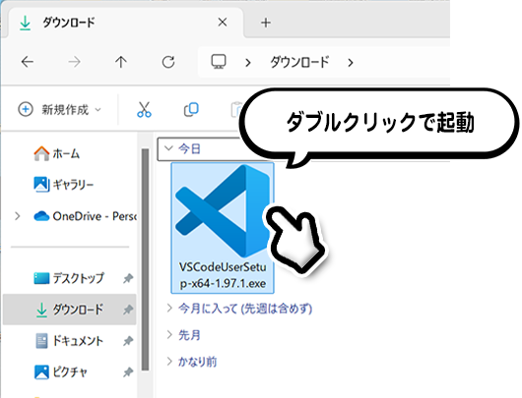Open ピクチャ in quick access

point(61,372)
